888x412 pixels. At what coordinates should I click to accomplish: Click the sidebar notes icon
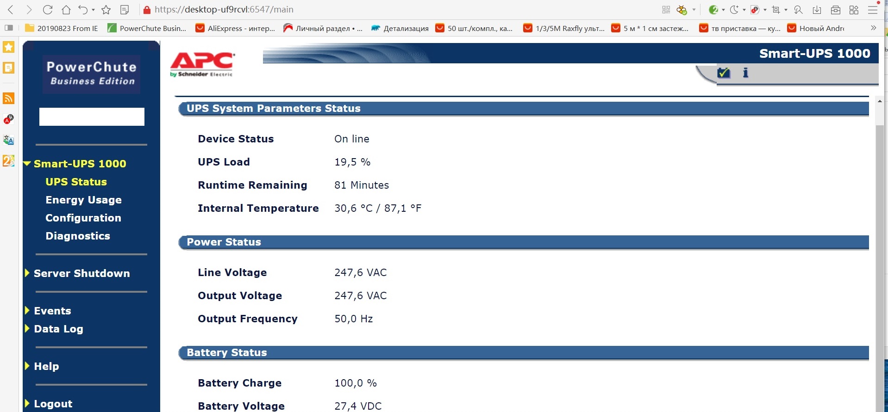[x=9, y=68]
